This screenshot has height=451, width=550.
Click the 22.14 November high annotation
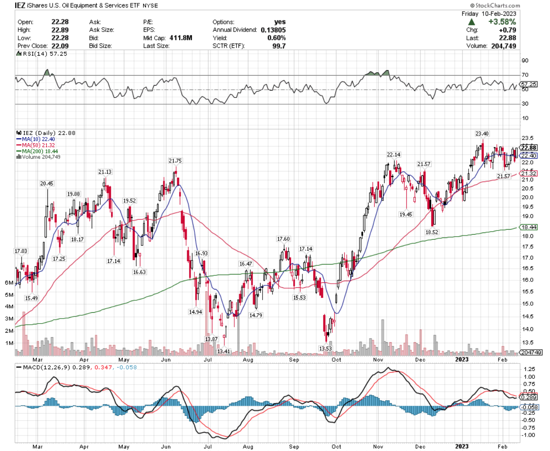(x=393, y=154)
